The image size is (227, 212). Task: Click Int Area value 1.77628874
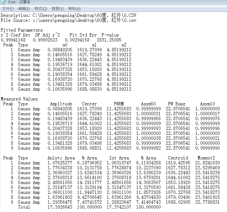[x=119, y=168]
